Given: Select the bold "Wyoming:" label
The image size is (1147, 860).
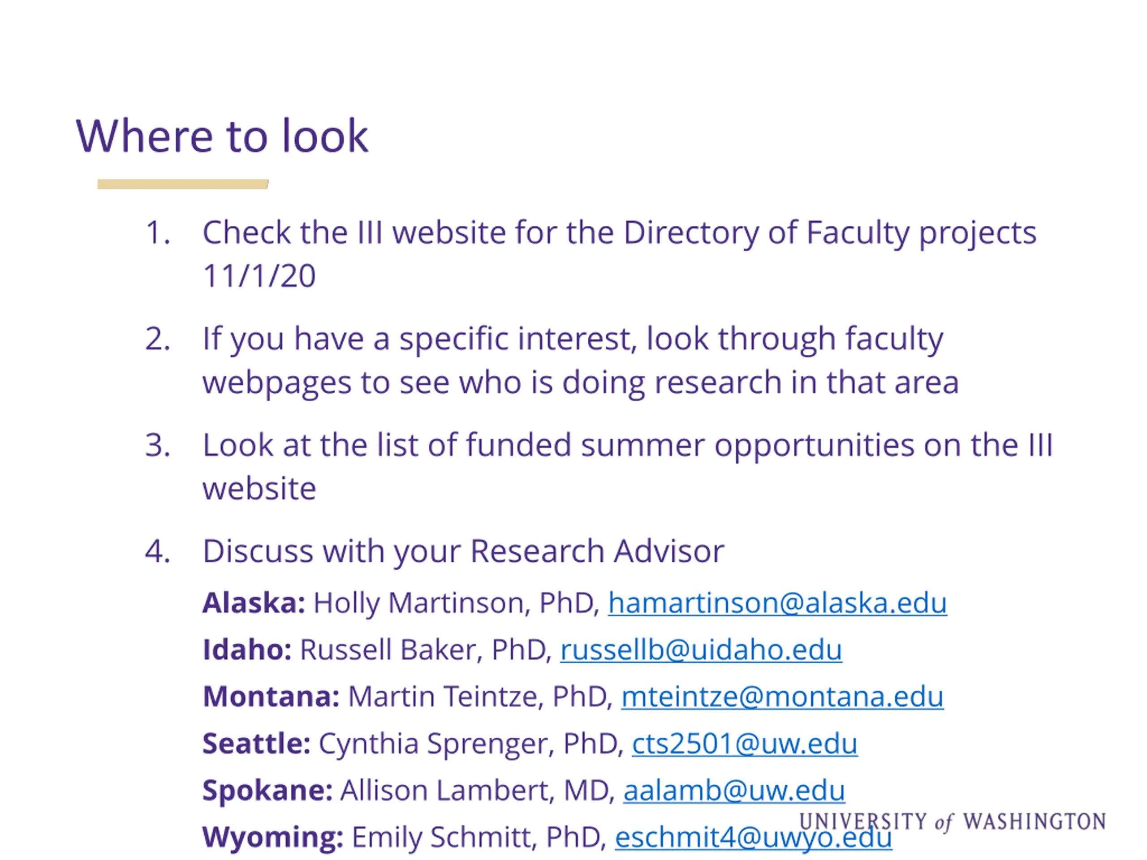Looking at the screenshot, I should pyautogui.click(x=272, y=837).
